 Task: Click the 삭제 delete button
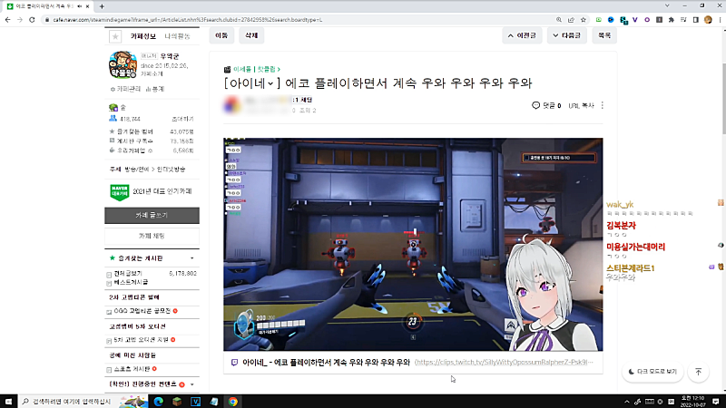251,35
